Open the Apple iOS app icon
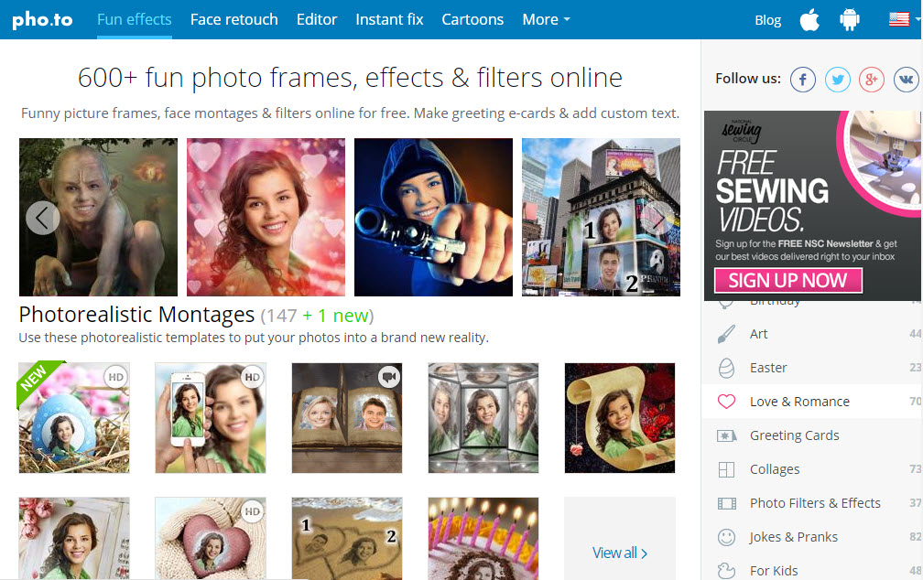Viewport: 923px width, 580px height. coord(809,20)
